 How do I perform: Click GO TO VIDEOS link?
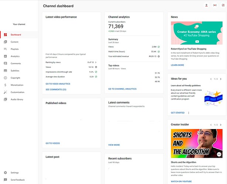click(53, 143)
